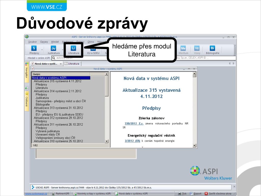261x196 pixels.
Task: Open the Oblíbené side panel
Action: [x=27, y=101]
